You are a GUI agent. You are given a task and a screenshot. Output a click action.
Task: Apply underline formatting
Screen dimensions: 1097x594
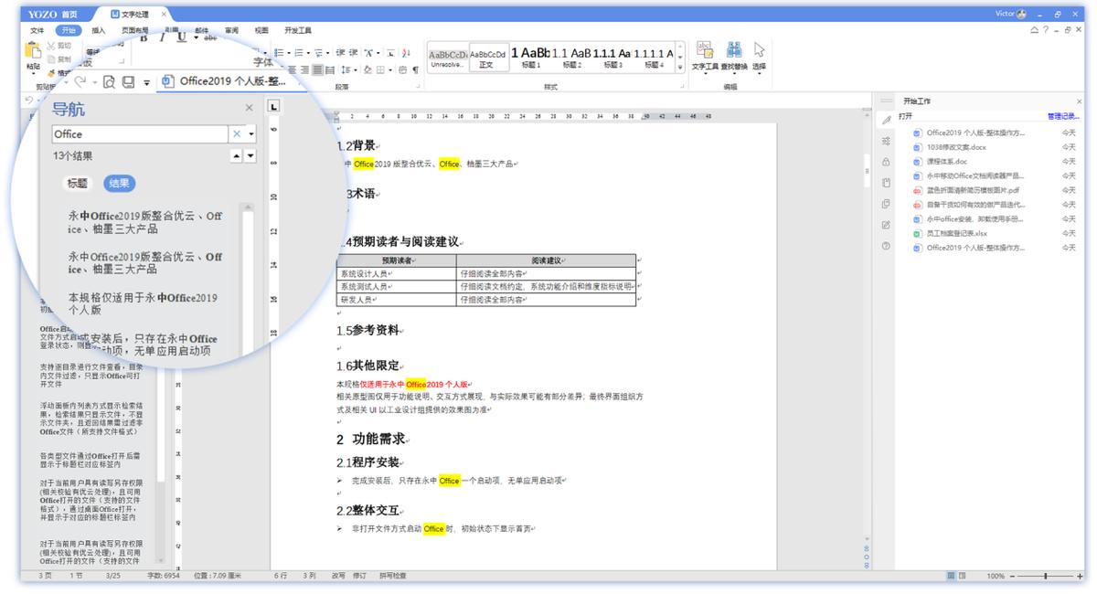(181, 40)
